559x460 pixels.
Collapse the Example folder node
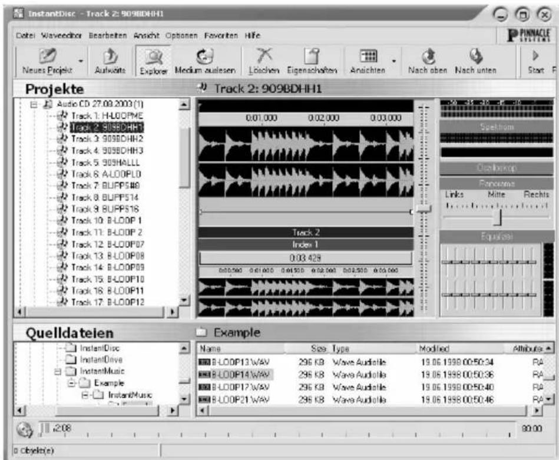[72, 383]
